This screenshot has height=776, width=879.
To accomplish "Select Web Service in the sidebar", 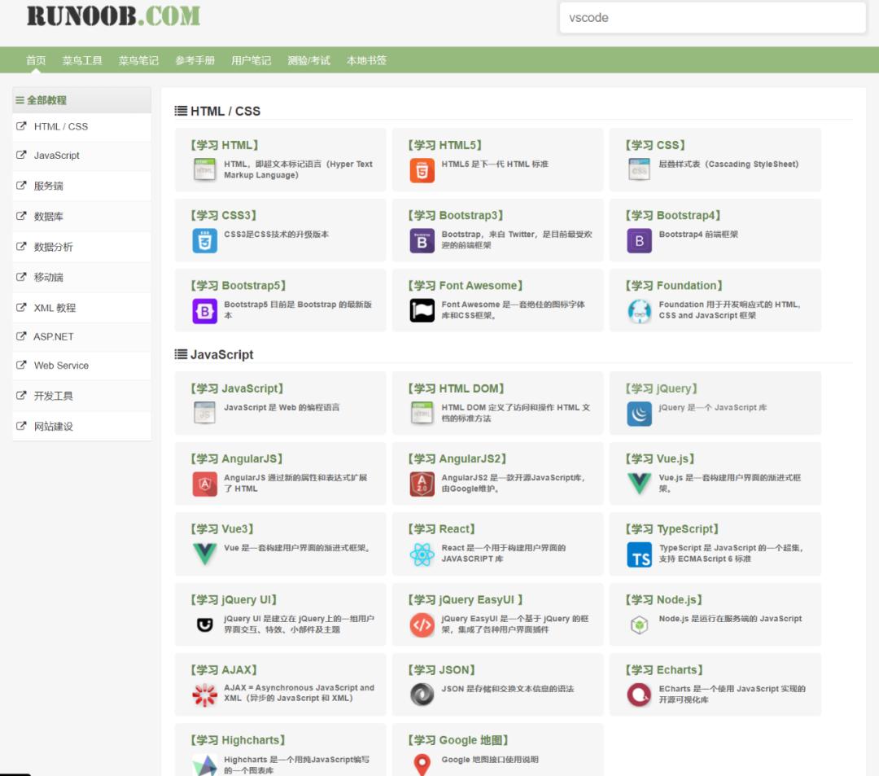I will (x=82, y=366).
